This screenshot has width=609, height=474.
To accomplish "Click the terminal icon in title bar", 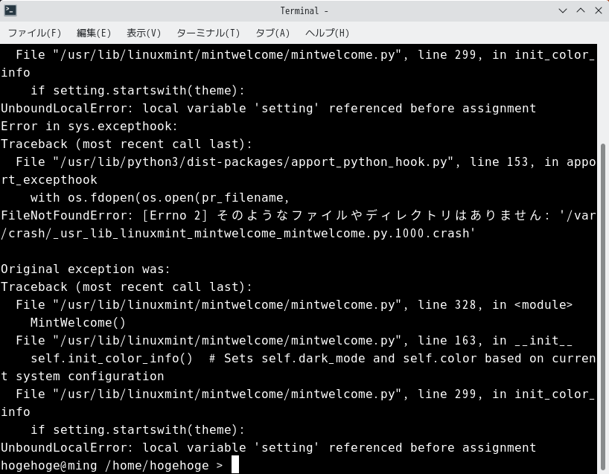I will click(10, 10).
